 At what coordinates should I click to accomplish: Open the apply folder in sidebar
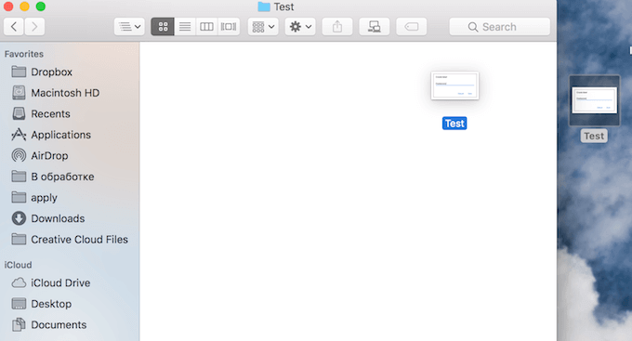(x=44, y=198)
